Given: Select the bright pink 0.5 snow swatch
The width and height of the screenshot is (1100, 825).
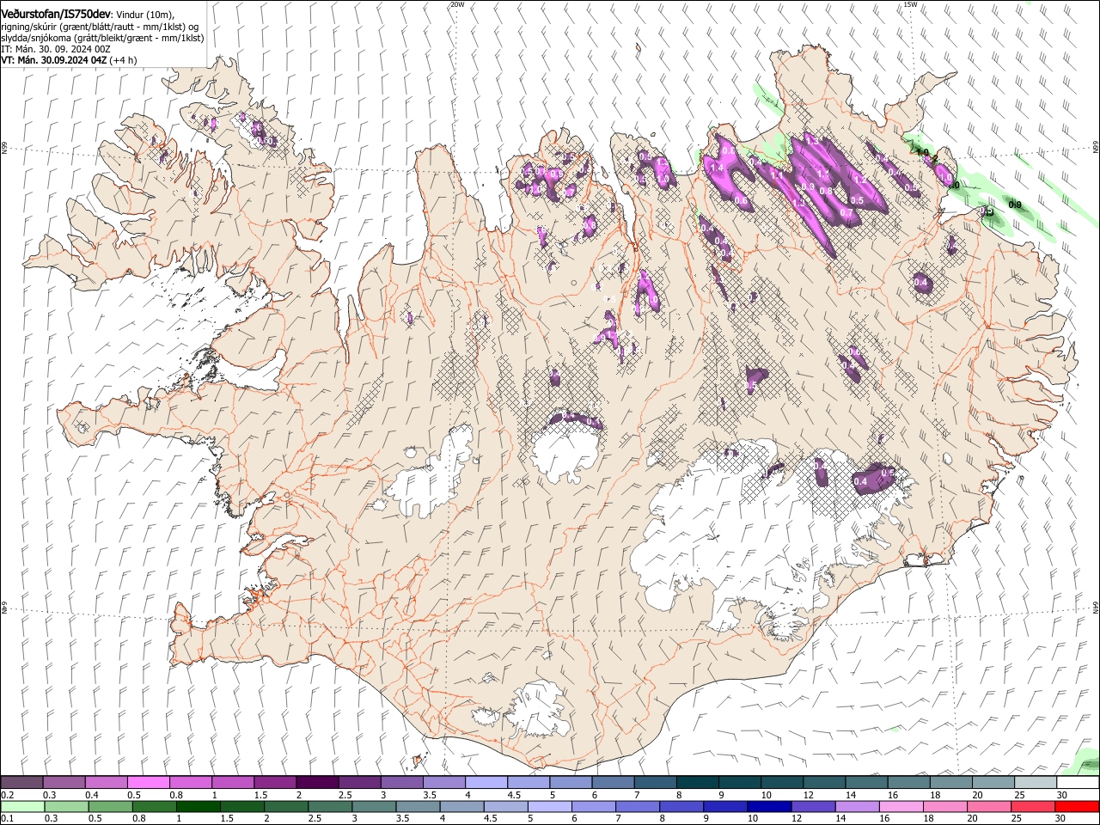Looking at the screenshot, I should point(149,783).
